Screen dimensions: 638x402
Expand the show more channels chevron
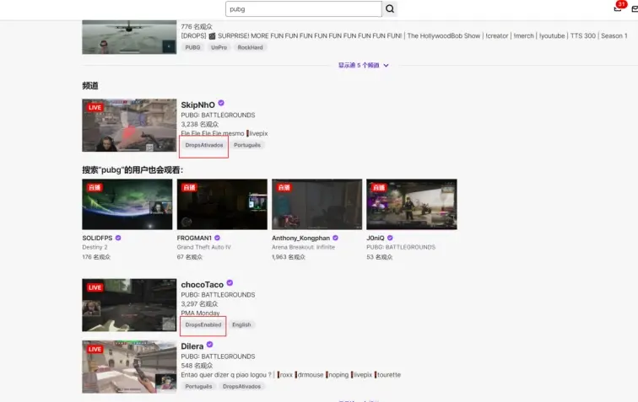pos(386,66)
